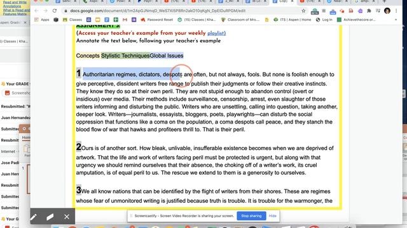This screenshot has height=228, width=407.
Task: Open the Screenshot attachment in background window
Action: coord(17,93)
